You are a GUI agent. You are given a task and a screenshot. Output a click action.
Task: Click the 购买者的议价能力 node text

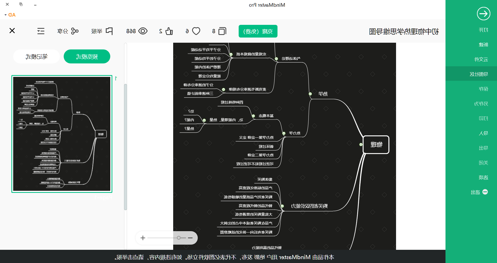pos(309,206)
